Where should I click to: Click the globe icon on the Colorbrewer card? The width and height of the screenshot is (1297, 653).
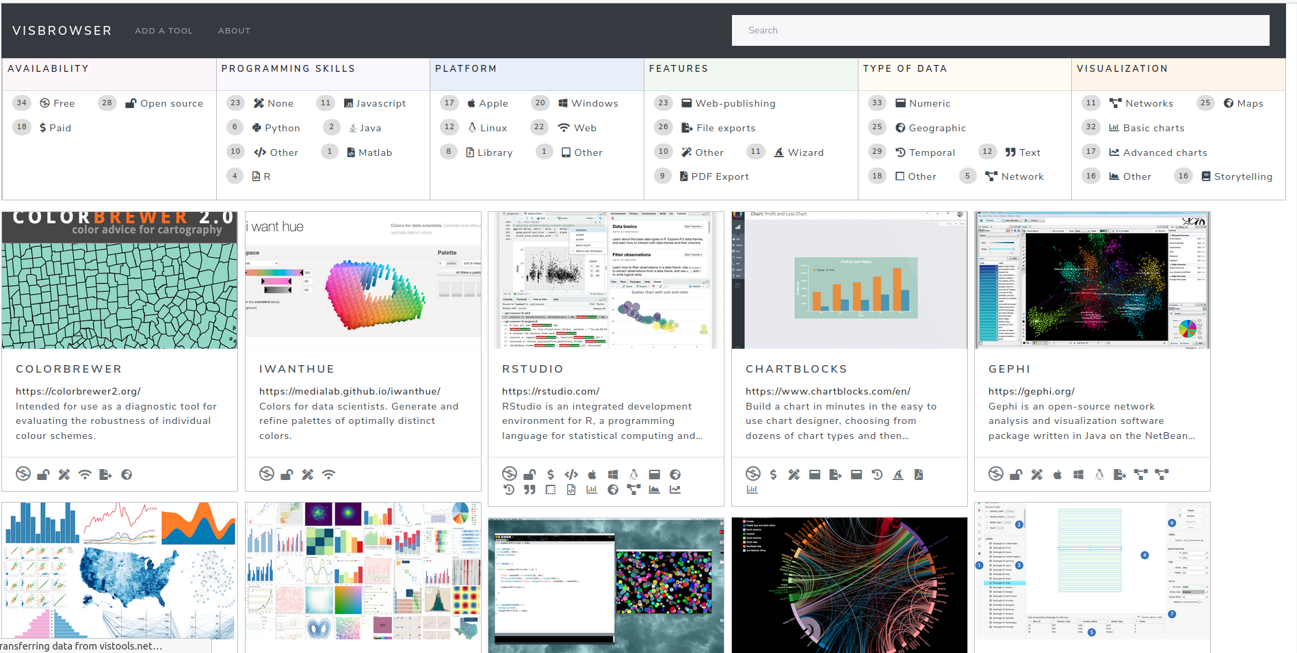tap(127, 474)
